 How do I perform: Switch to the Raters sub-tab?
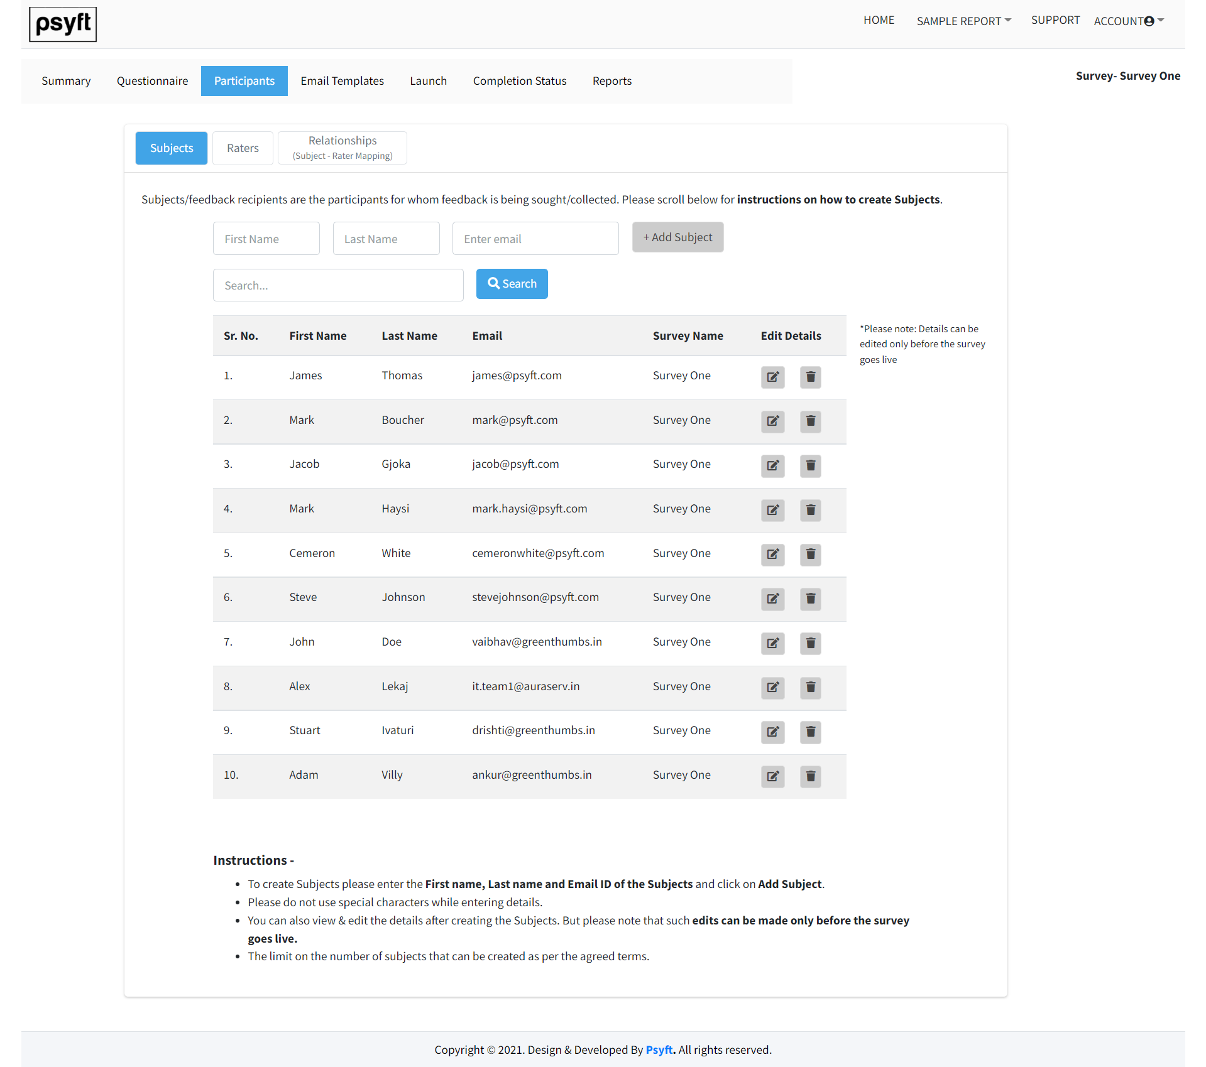coord(243,148)
